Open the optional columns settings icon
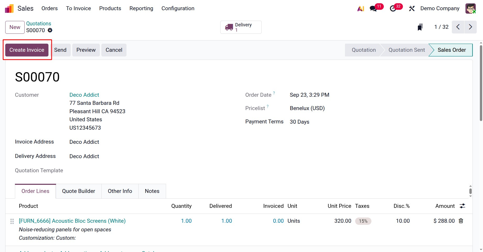This screenshot has width=483, height=252. point(462,206)
